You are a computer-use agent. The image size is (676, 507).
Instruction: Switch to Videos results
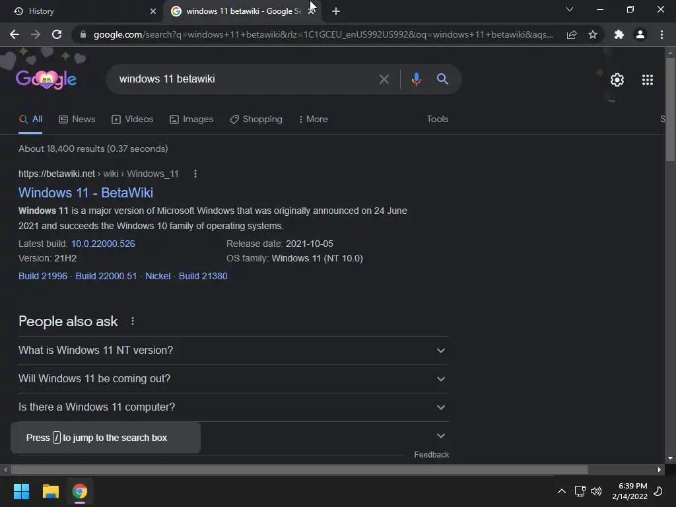point(132,119)
